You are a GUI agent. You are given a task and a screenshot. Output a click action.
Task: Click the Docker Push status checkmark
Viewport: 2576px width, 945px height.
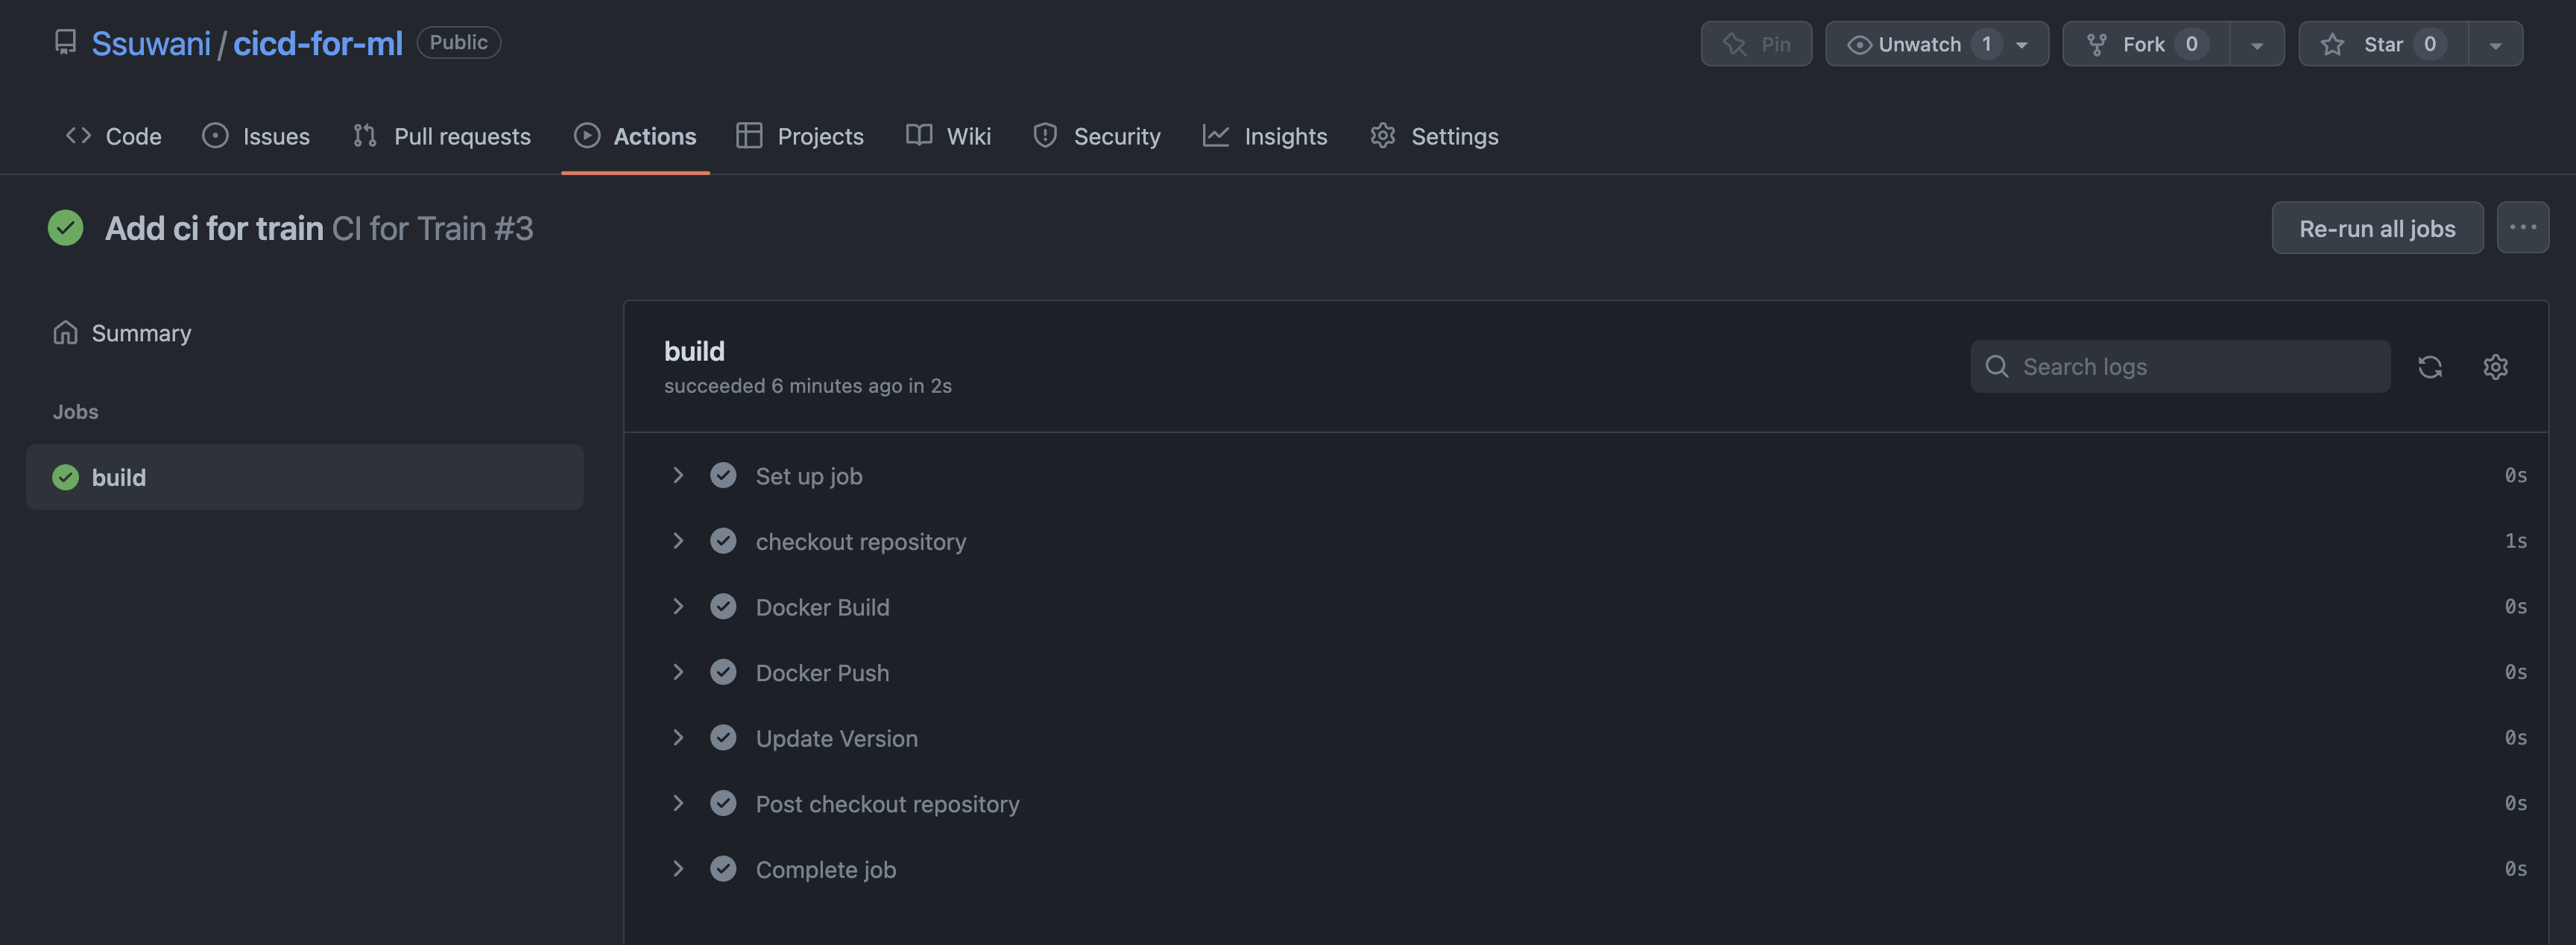tap(723, 672)
